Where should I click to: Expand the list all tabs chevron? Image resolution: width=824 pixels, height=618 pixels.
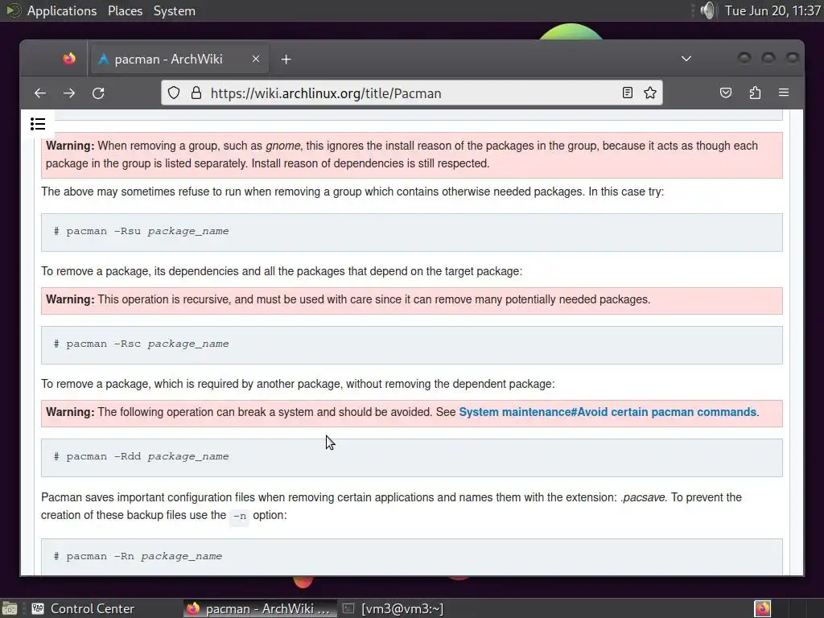pyautogui.click(x=686, y=58)
